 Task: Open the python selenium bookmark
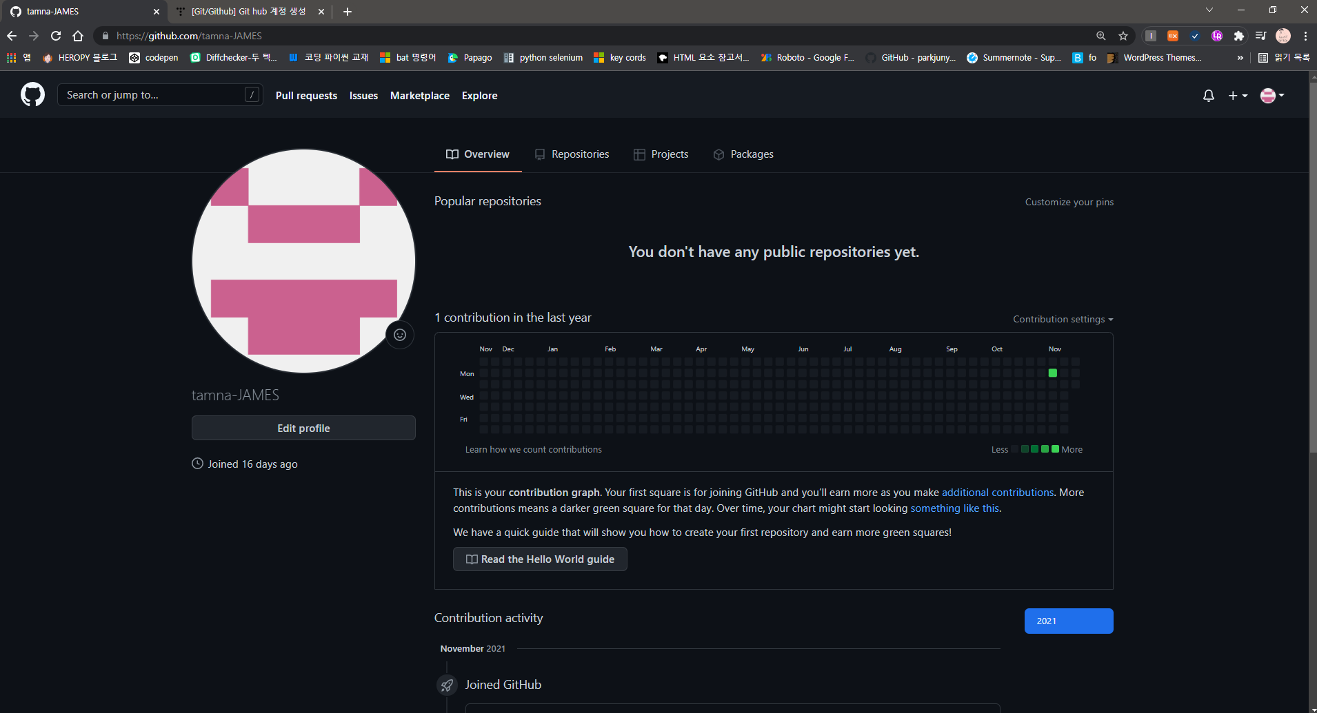pyautogui.click(x=543, y=58)
